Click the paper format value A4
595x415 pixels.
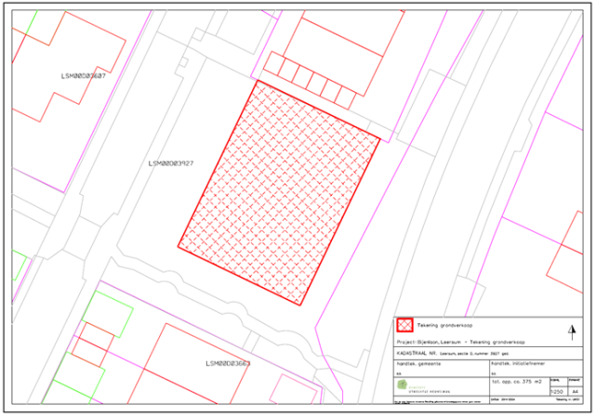pos(575,392)
